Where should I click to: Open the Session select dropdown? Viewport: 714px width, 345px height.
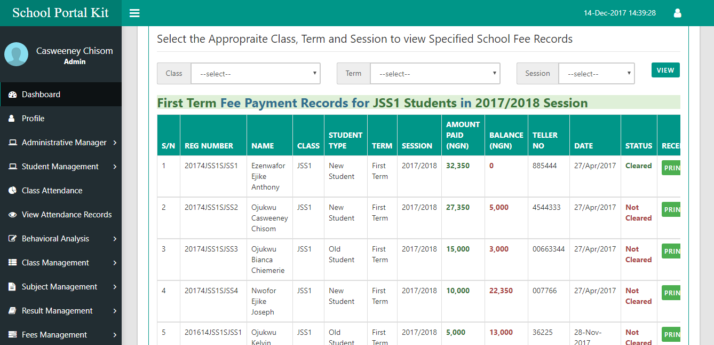pyautogui.click(x=596, y=74)
